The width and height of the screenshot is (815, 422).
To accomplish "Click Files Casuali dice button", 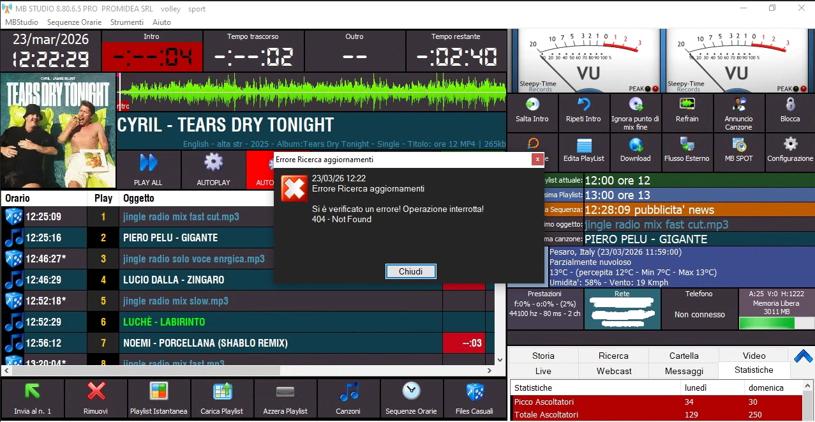I will tap(474, 397).
